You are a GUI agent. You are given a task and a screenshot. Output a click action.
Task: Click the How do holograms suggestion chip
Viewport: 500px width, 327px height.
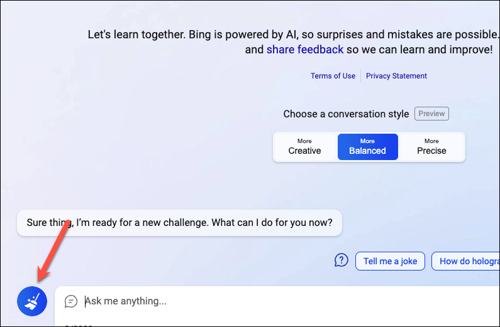point(466,261)
